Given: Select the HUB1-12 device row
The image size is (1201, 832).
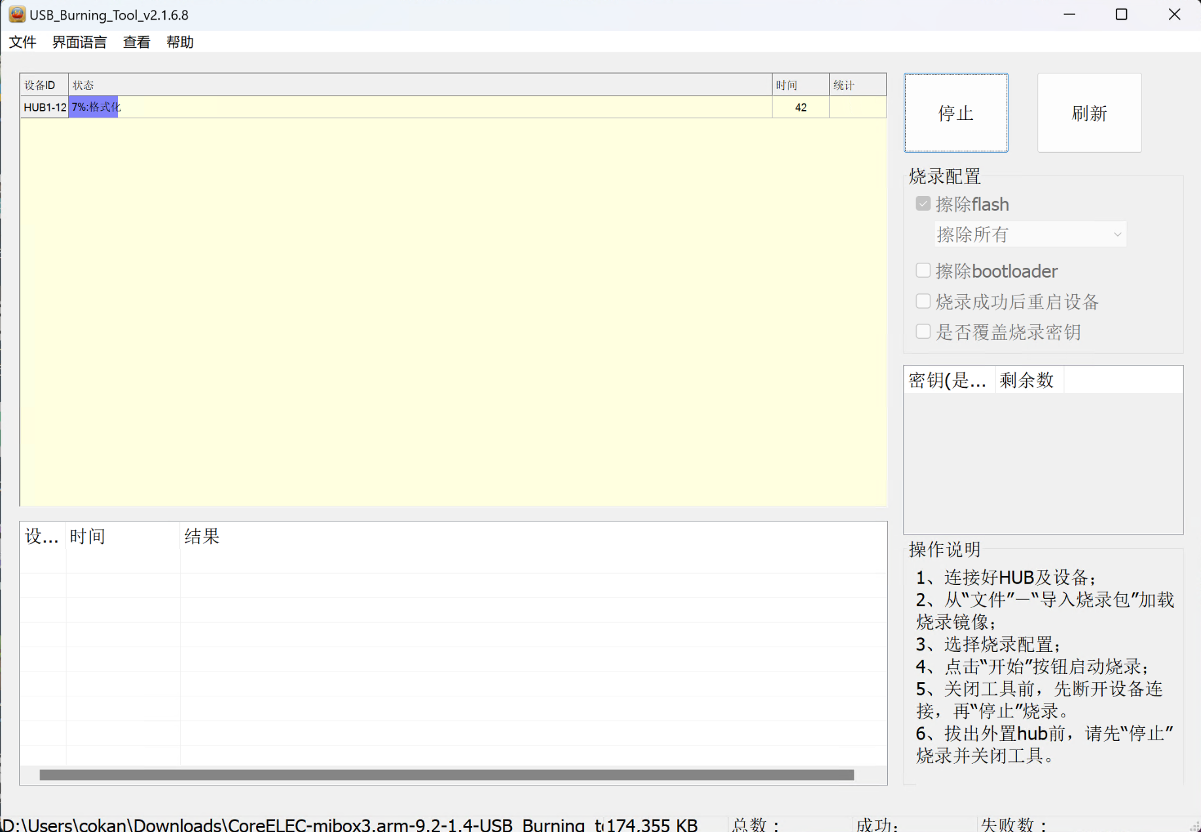Looking at the screenshot, I should pyautogui.click(x=453, y=107).
